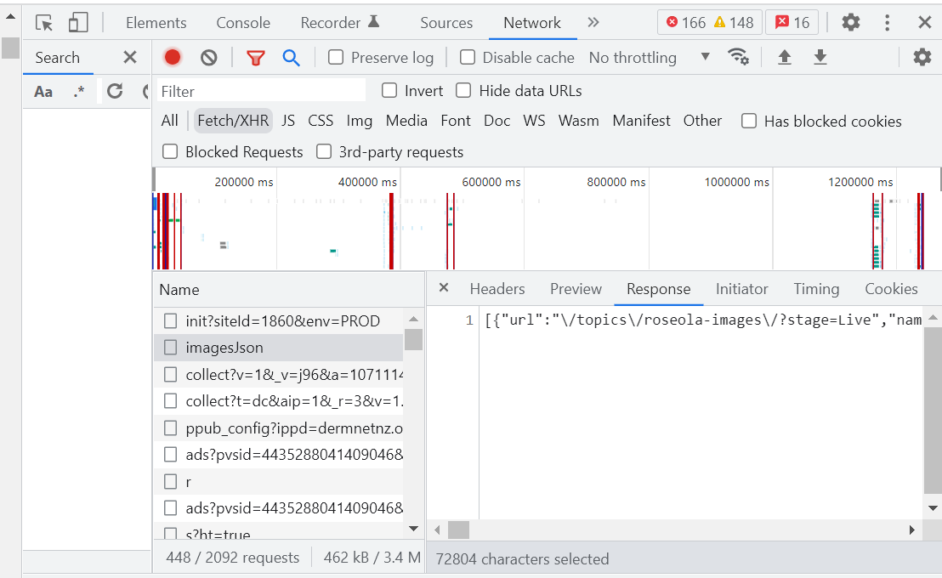Toggle match case Aa button
The height and width of the screenshot is (578, 942).
(43, 92)
